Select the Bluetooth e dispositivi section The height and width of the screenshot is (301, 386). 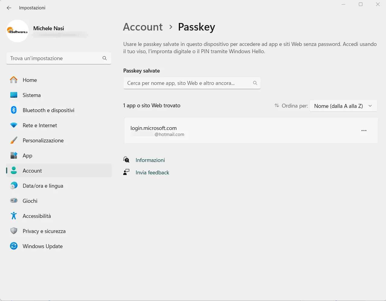point(48,110)
